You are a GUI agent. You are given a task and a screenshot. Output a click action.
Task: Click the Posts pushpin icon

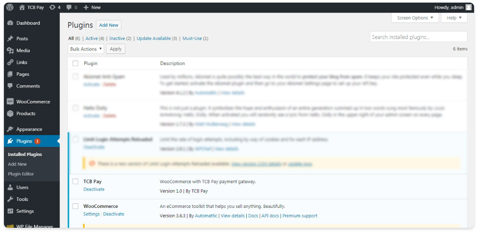point(10,39)
